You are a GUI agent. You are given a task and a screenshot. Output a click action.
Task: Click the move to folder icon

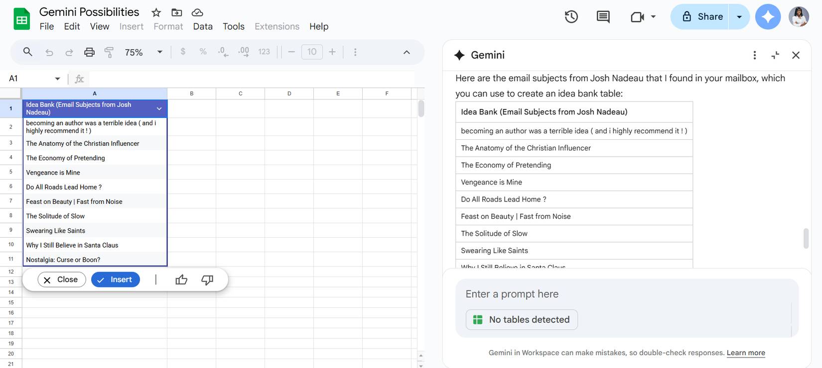pos(176,12)
